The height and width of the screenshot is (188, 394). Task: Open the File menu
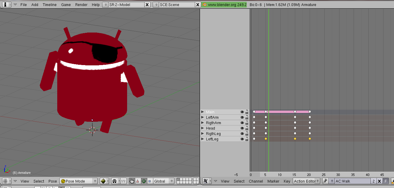pyautogui.click(x=23, y=5)
